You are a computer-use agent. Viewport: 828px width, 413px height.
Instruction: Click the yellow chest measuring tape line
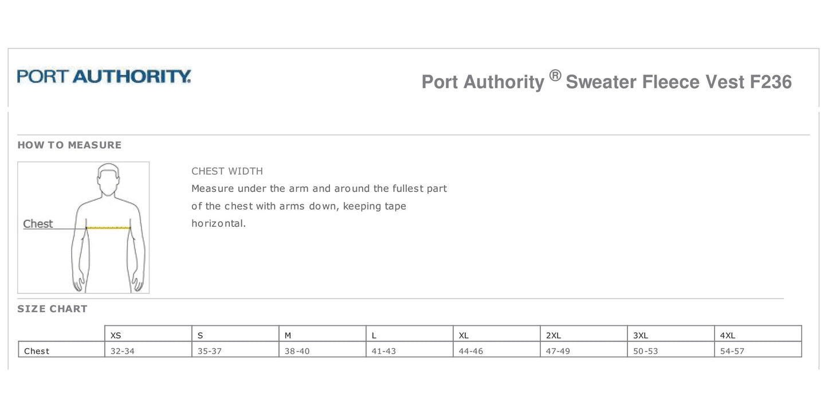(x=109, y=228)
